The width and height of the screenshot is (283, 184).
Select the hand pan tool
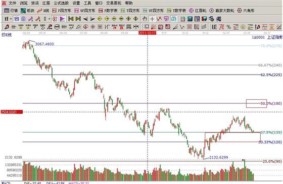[145, 19]
